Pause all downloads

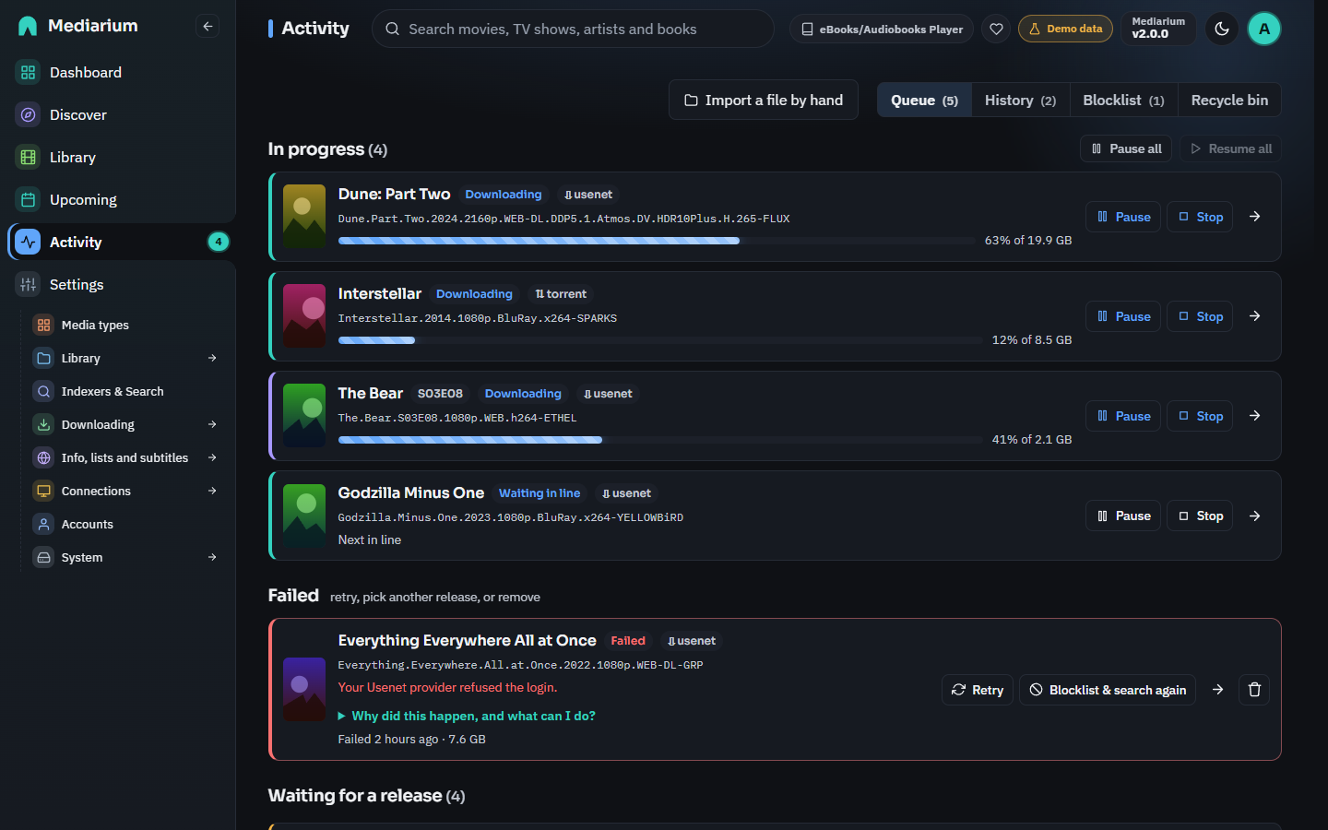point(1126,148)
